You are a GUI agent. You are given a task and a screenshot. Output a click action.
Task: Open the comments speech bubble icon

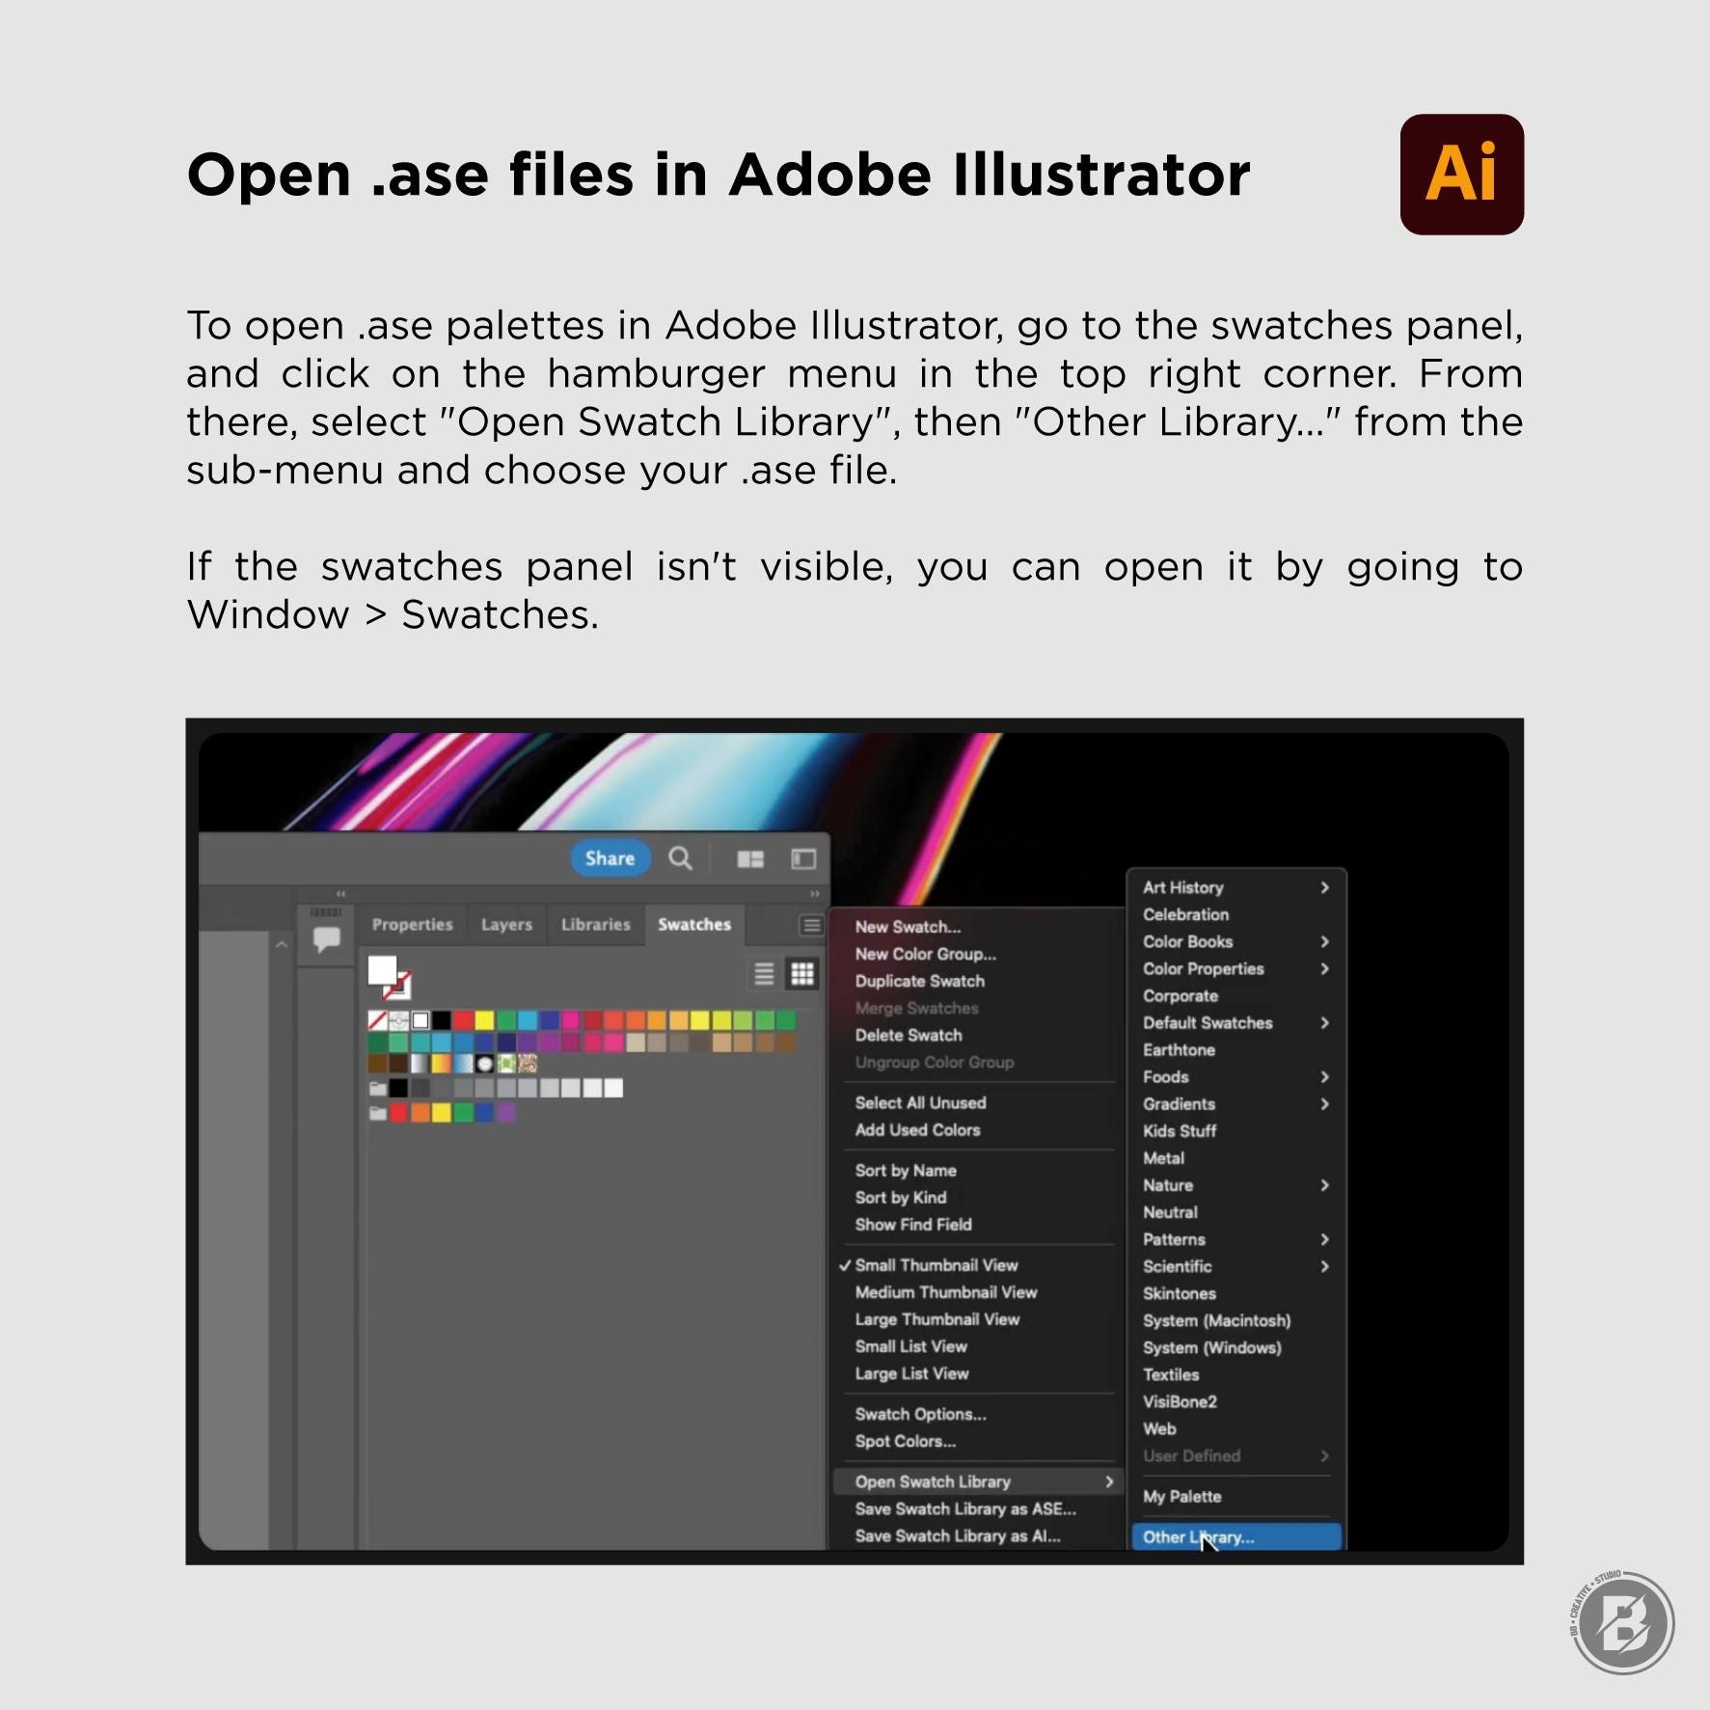click(x=327, y=938)
